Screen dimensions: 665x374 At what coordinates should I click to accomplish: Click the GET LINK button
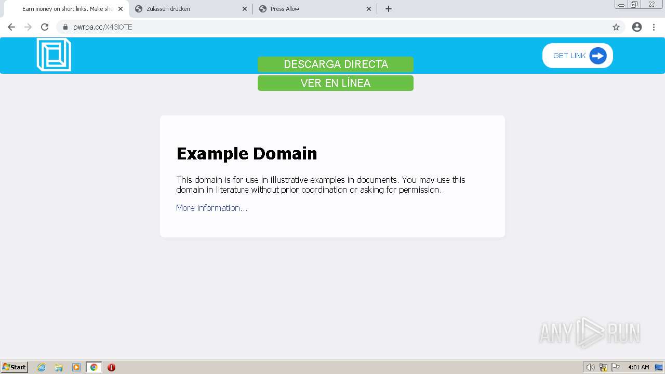(x=578, y=56)
